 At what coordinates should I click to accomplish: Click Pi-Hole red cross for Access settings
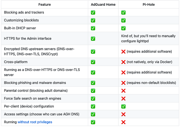click(x=123, y=114)
